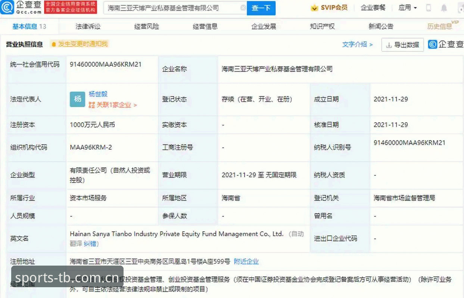Clear the search box with the X icon

[243, 7]
